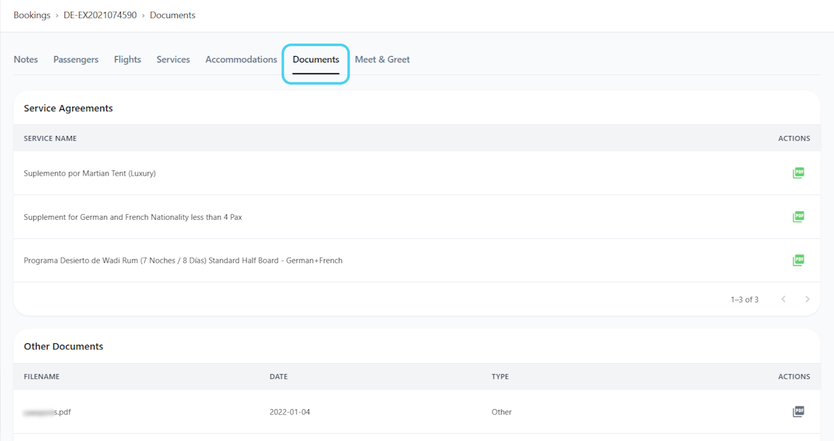Open the Services tab

tap(173, 59)
